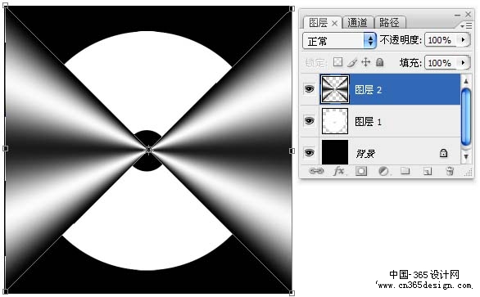Hide 背景 layer visibility eye
This screenshot has width=480, height=297.
309,152
